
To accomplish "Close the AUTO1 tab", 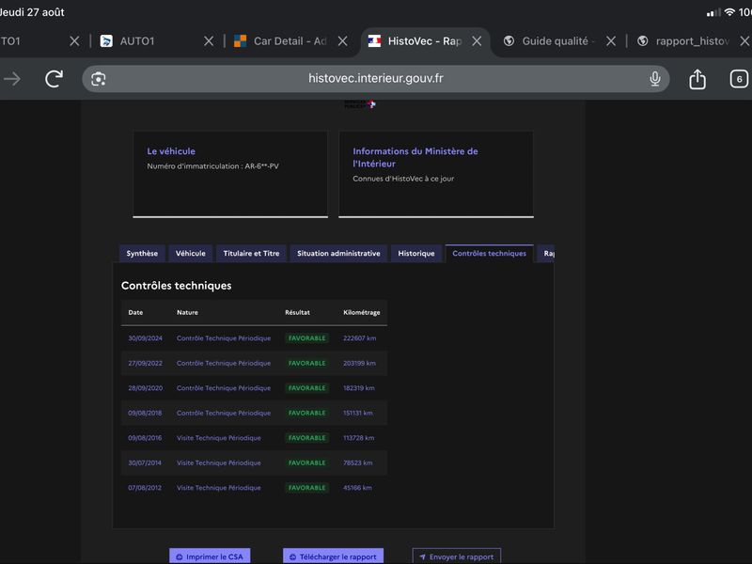I will 208,41.
